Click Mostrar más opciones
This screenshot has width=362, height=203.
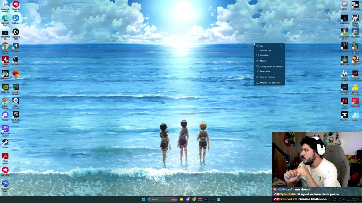269,83
